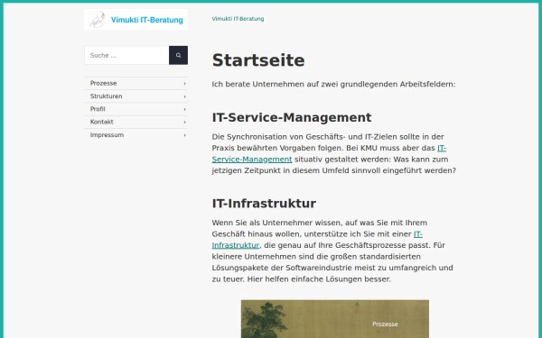Click text 'Ich berate Unternehmen auf zwei grundlegenden'
The image size is (542, 338).
[x=305, y=84]
